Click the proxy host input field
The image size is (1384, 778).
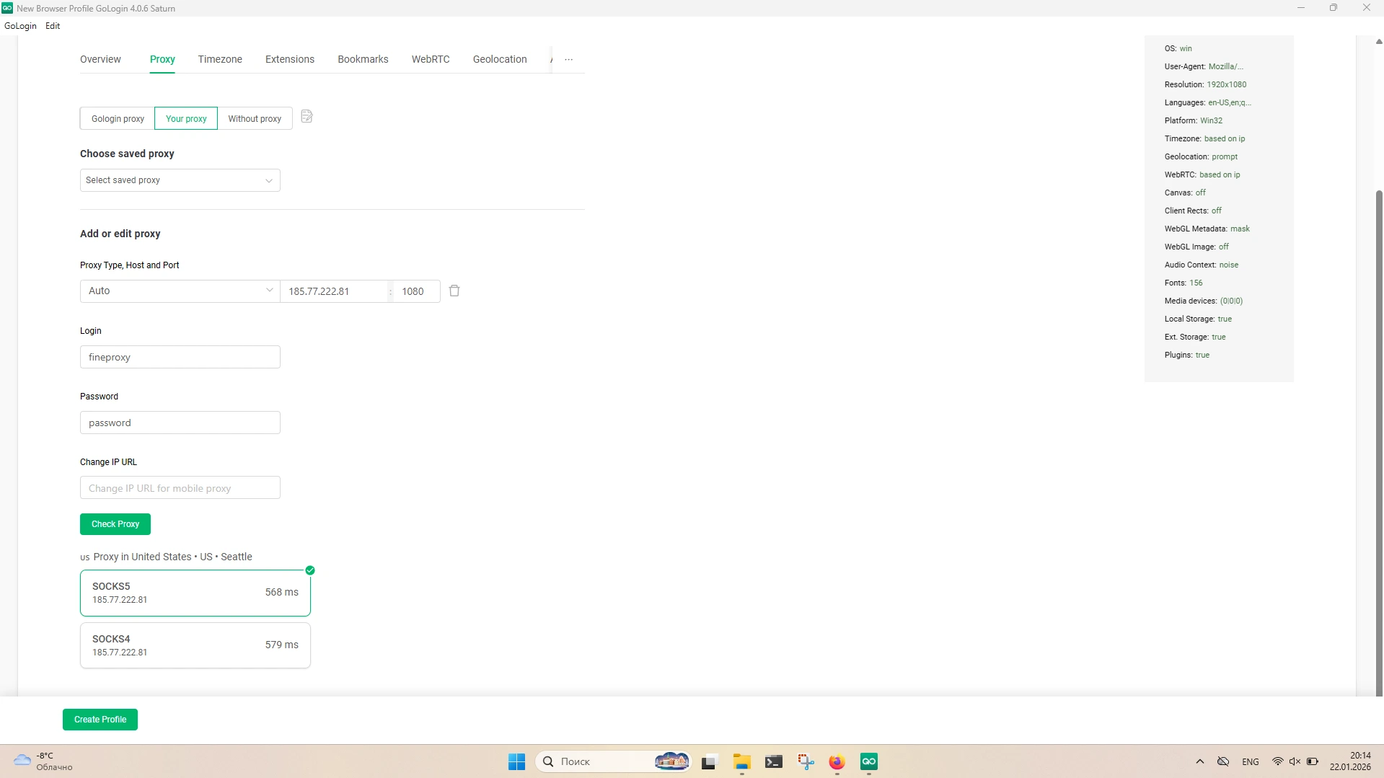[x=335, y=291]
